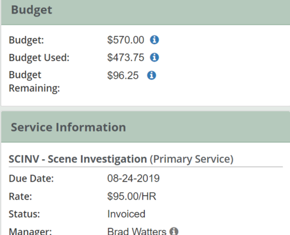The width and height of the screenshot is (290, 235).
Task: Collapse the Budget panel header
Action: [x=145, y=12]
